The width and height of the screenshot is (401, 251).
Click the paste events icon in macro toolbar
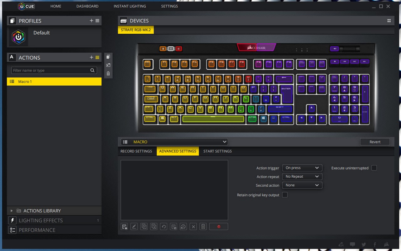[154, 227]
